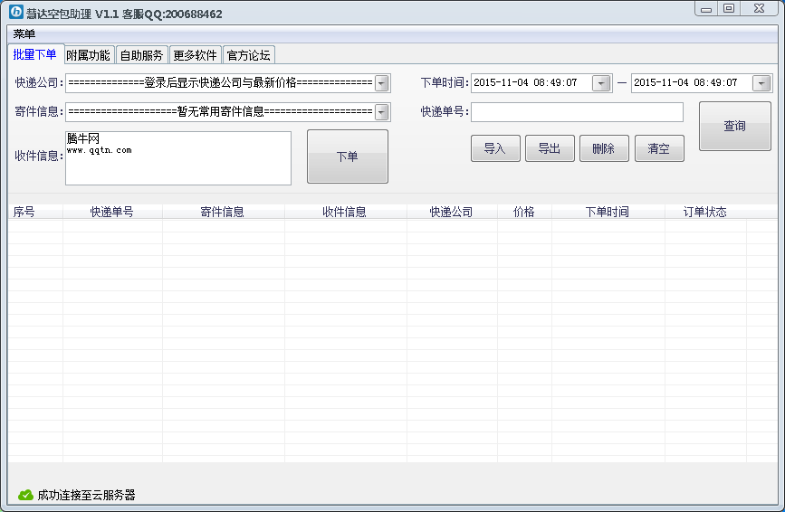Expand the 寄件信息 dropdown
785x512 pixels.
[382, 112]
